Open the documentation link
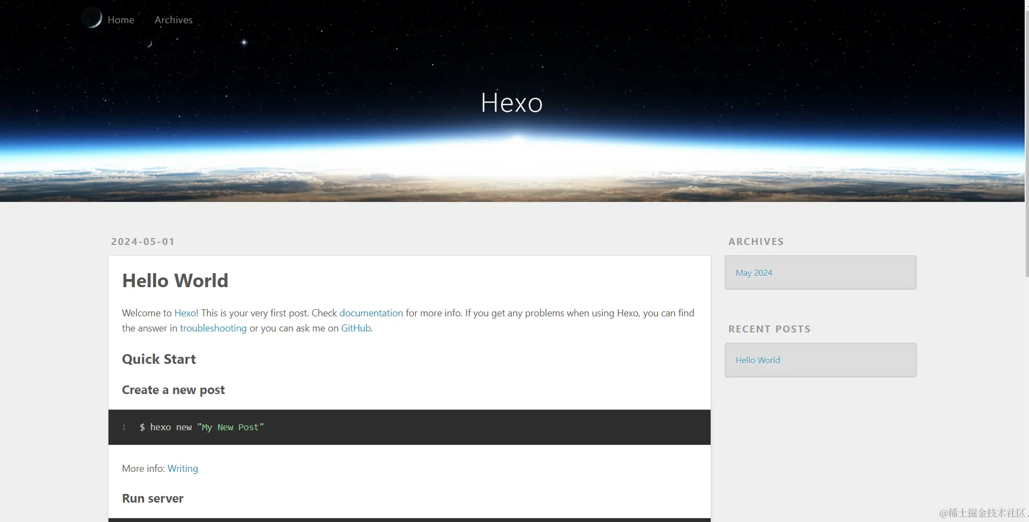 pos(371,313)
